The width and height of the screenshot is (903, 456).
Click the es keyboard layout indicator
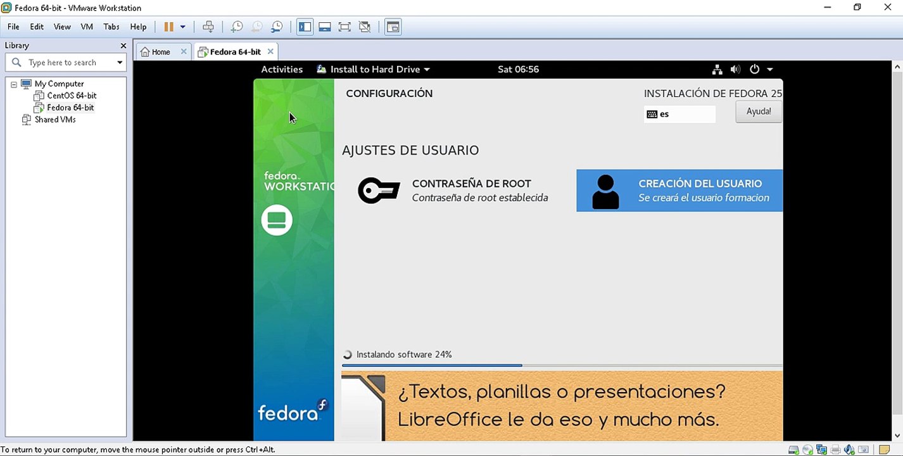679,114
